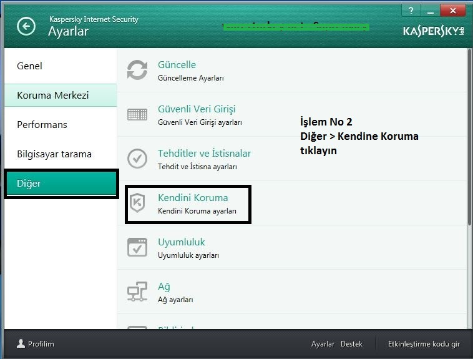The height and width of the screenshot is (359, 473).
Task: Click 'Kendini Koruma ayarları' description text
Action: [197, 211]
